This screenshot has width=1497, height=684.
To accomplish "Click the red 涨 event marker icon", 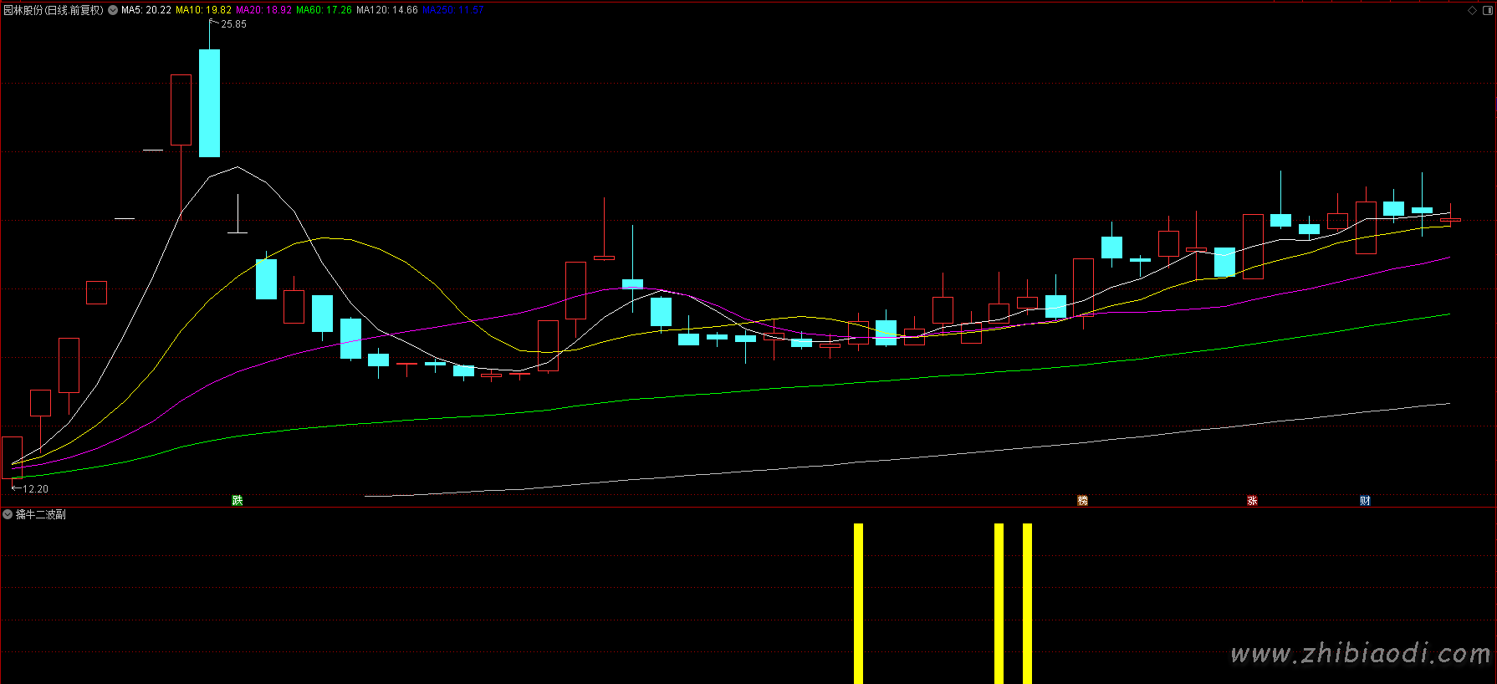I will tap(1252, 500).
